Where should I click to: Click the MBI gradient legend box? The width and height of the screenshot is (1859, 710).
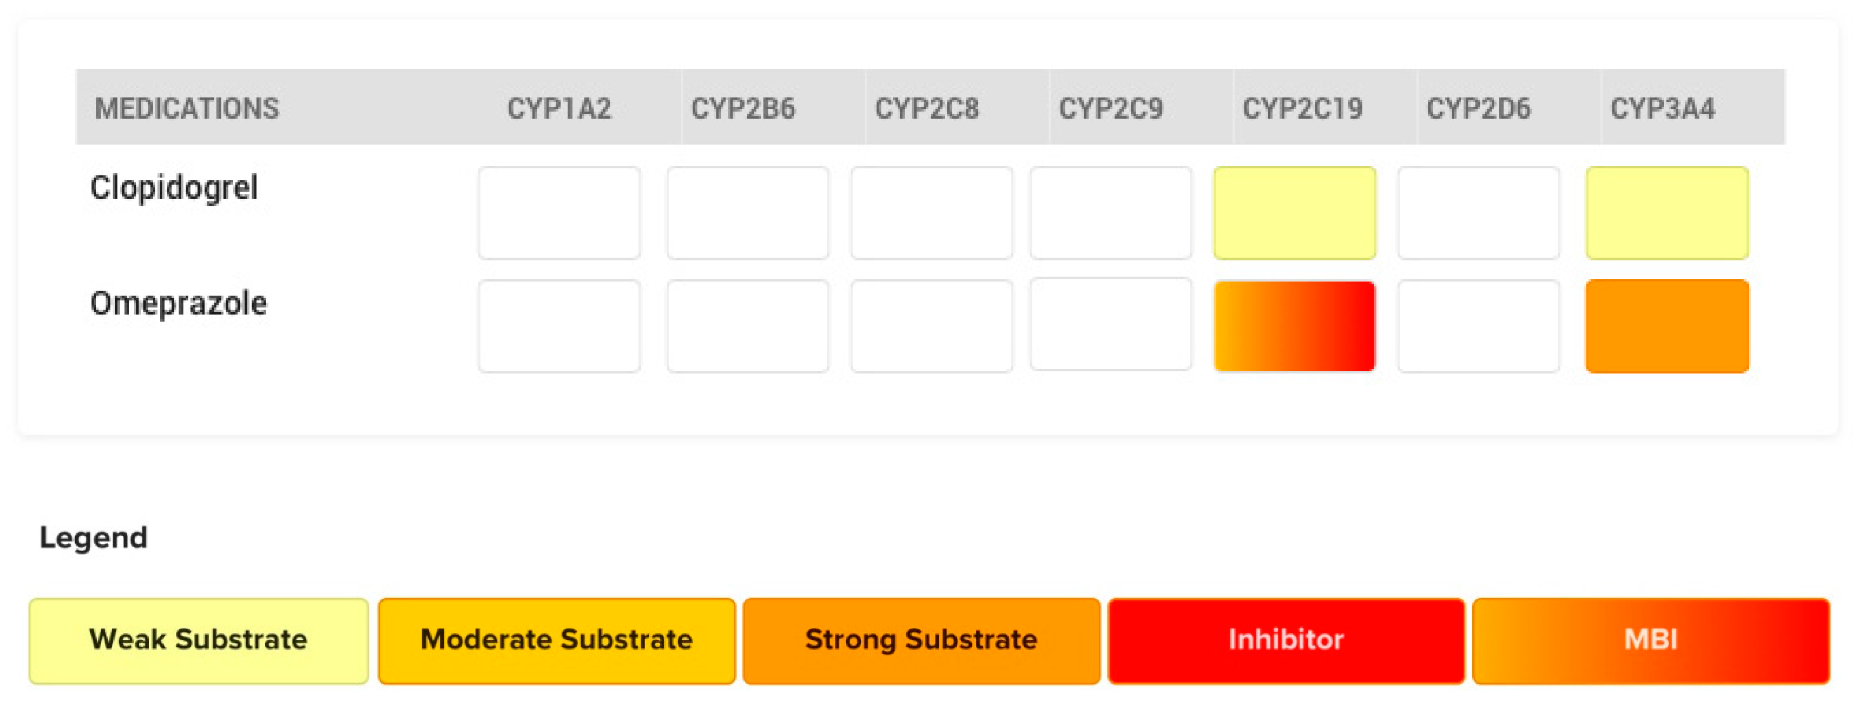(1651, 641)
